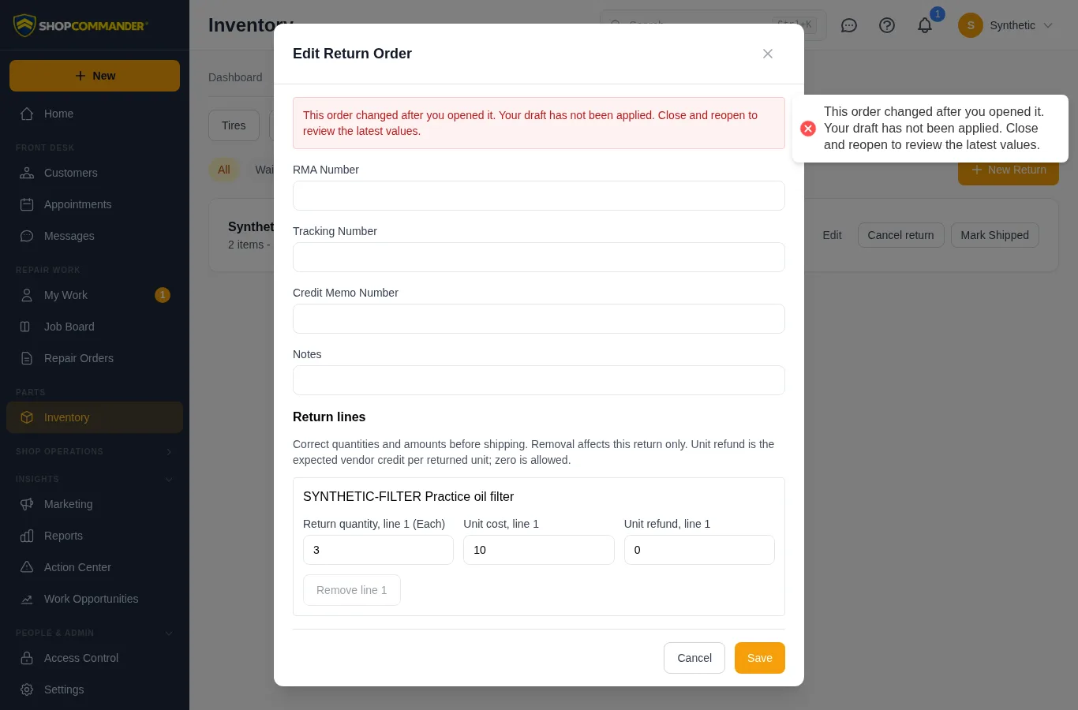1078x710 pixels.
Task: Click the My Work person icon
Action: coord(27,295)
